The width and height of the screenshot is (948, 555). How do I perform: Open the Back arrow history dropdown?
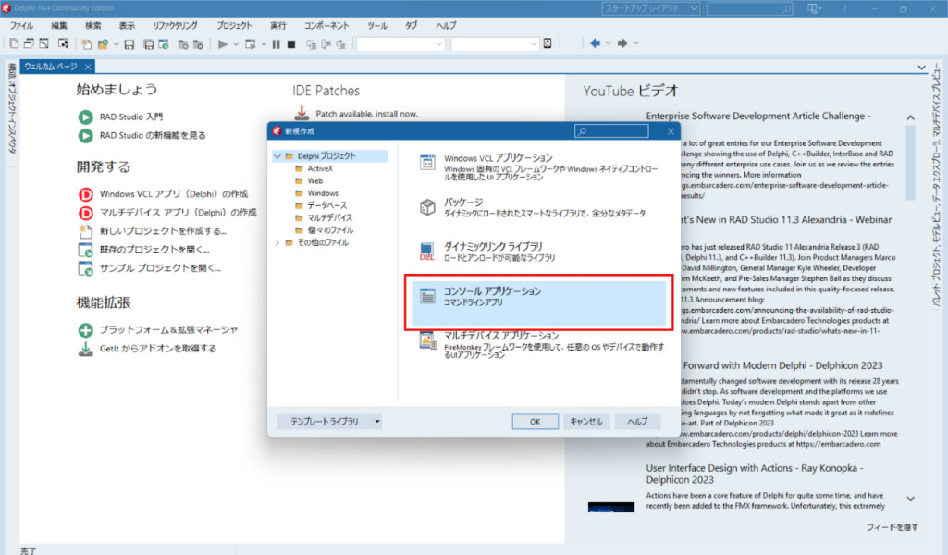pos(609,43)
